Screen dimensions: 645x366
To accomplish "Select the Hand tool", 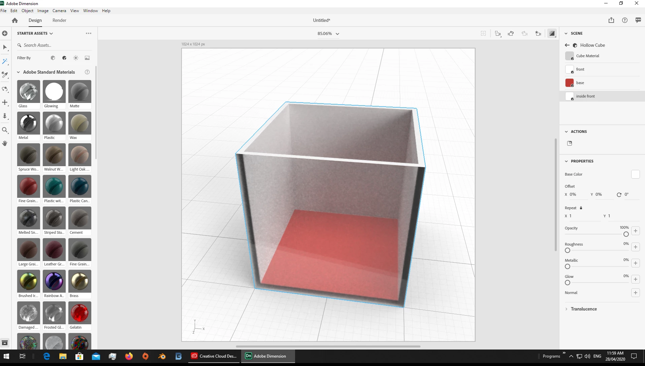I will click(5, 143).
